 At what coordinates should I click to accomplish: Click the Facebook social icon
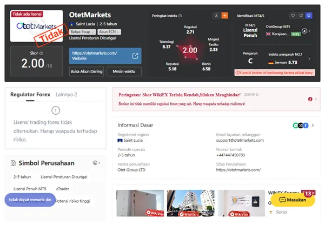click(306, 125)
